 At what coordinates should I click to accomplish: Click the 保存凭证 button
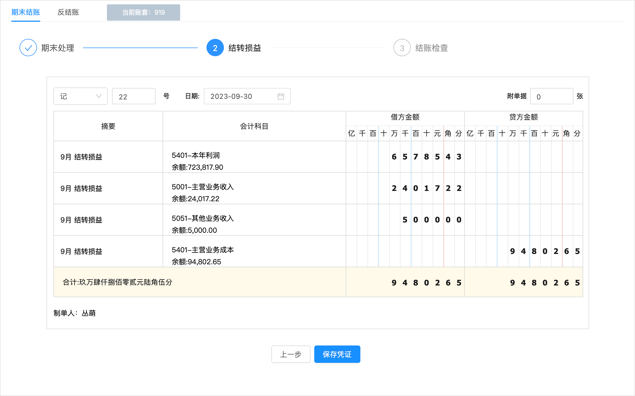(337, 354)
